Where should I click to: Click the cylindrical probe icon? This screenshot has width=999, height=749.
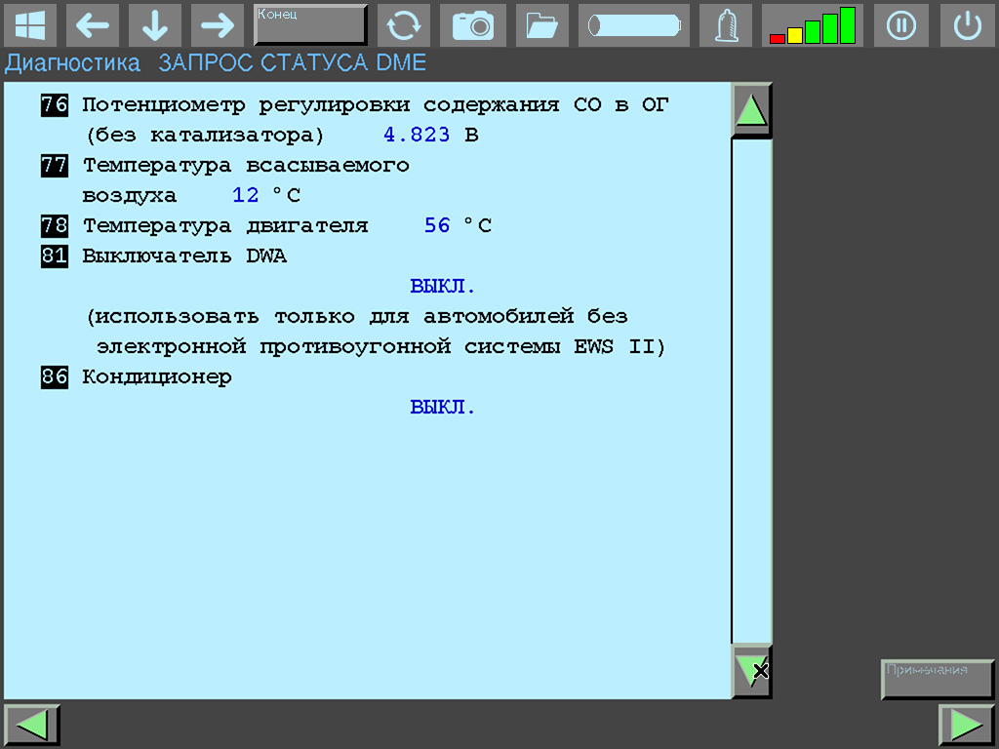point(633,24)
